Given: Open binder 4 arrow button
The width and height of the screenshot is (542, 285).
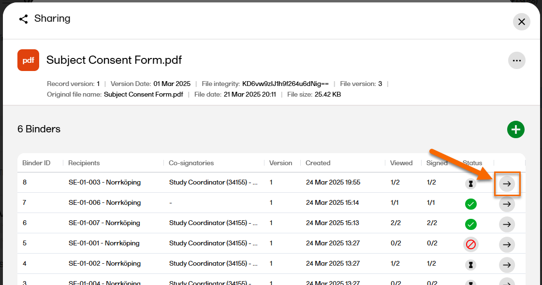Looking at the screenshot, I should click(x=507, y=265).
